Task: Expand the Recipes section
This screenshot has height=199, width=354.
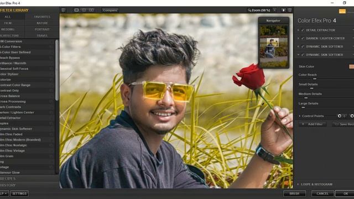Action: click(x=29, y=179)
